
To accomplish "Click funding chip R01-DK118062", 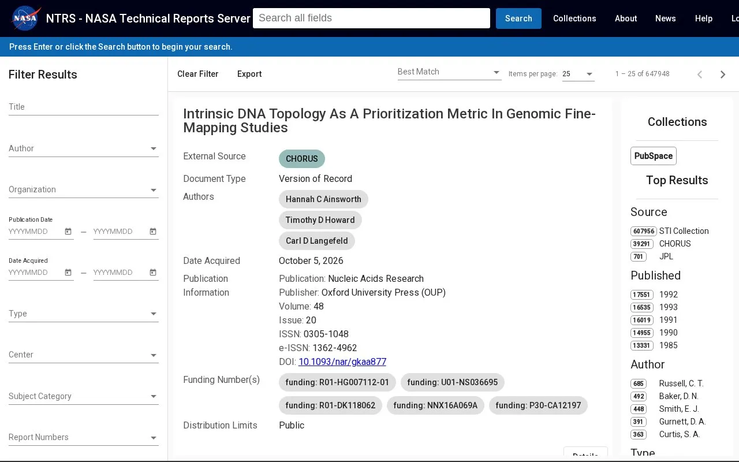I will coord(330,405).
